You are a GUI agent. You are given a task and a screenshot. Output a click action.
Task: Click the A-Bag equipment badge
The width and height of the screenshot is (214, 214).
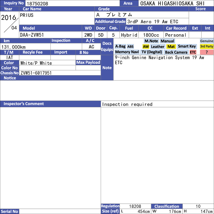pyautogui.click(x=120, y=46)
